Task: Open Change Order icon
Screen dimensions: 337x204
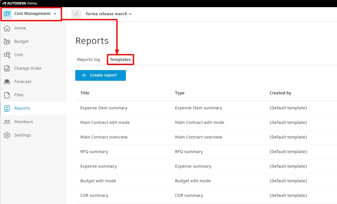Action: point(7,68)
